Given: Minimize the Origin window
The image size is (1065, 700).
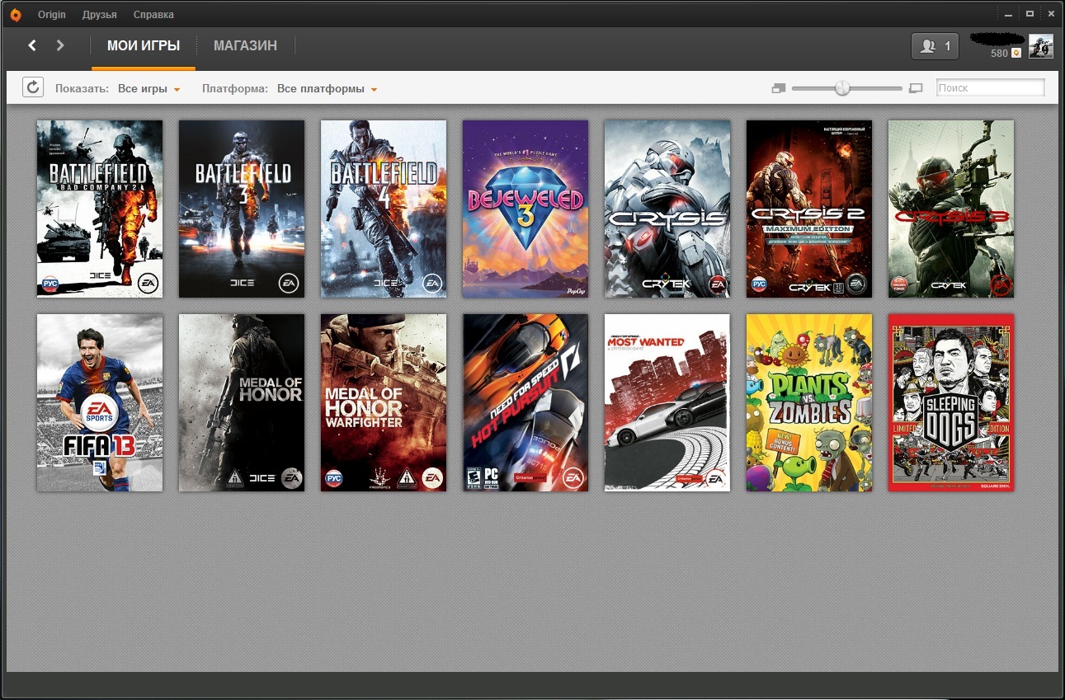Looking at the screenshot, I should click(x=1006, y=14).
